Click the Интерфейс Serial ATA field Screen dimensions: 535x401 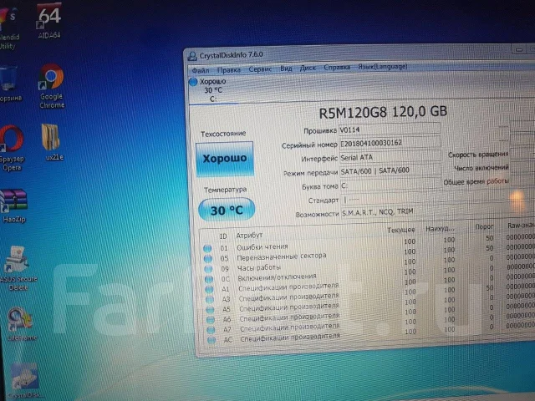tap(390, 157)
